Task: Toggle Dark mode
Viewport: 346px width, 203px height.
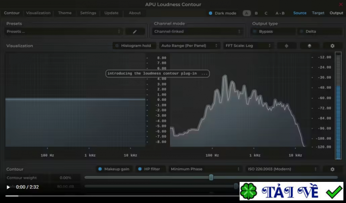Action: (x=222, y=13)
